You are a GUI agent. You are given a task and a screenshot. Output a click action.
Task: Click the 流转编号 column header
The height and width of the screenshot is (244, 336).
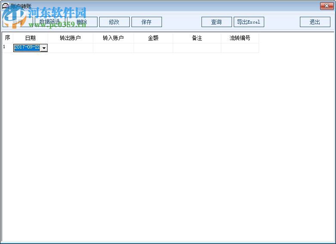(240, 38)
